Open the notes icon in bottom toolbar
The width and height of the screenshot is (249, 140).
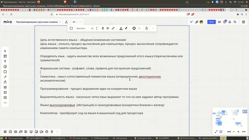pyautogui.click(x=36, y=132)
